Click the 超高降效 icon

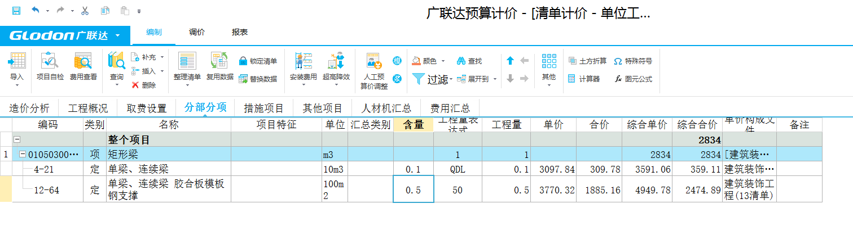[x=336, y=61]
